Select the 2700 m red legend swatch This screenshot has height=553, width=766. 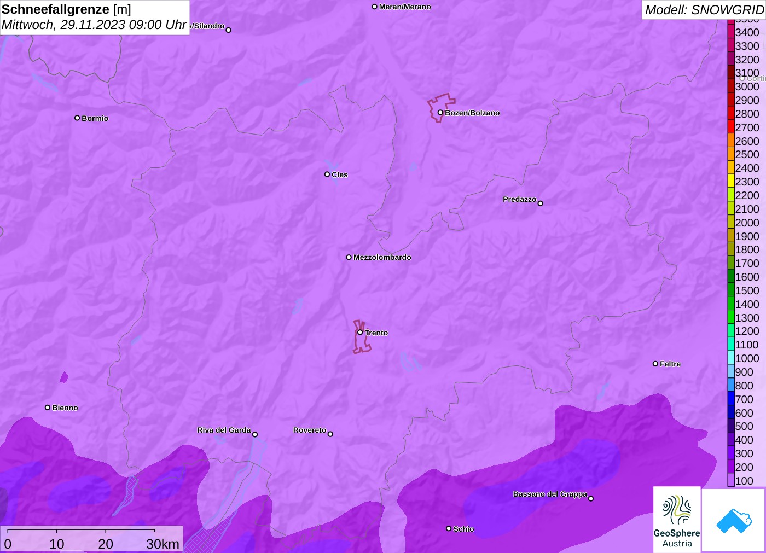pyautogui.click(x=731, y=127)
